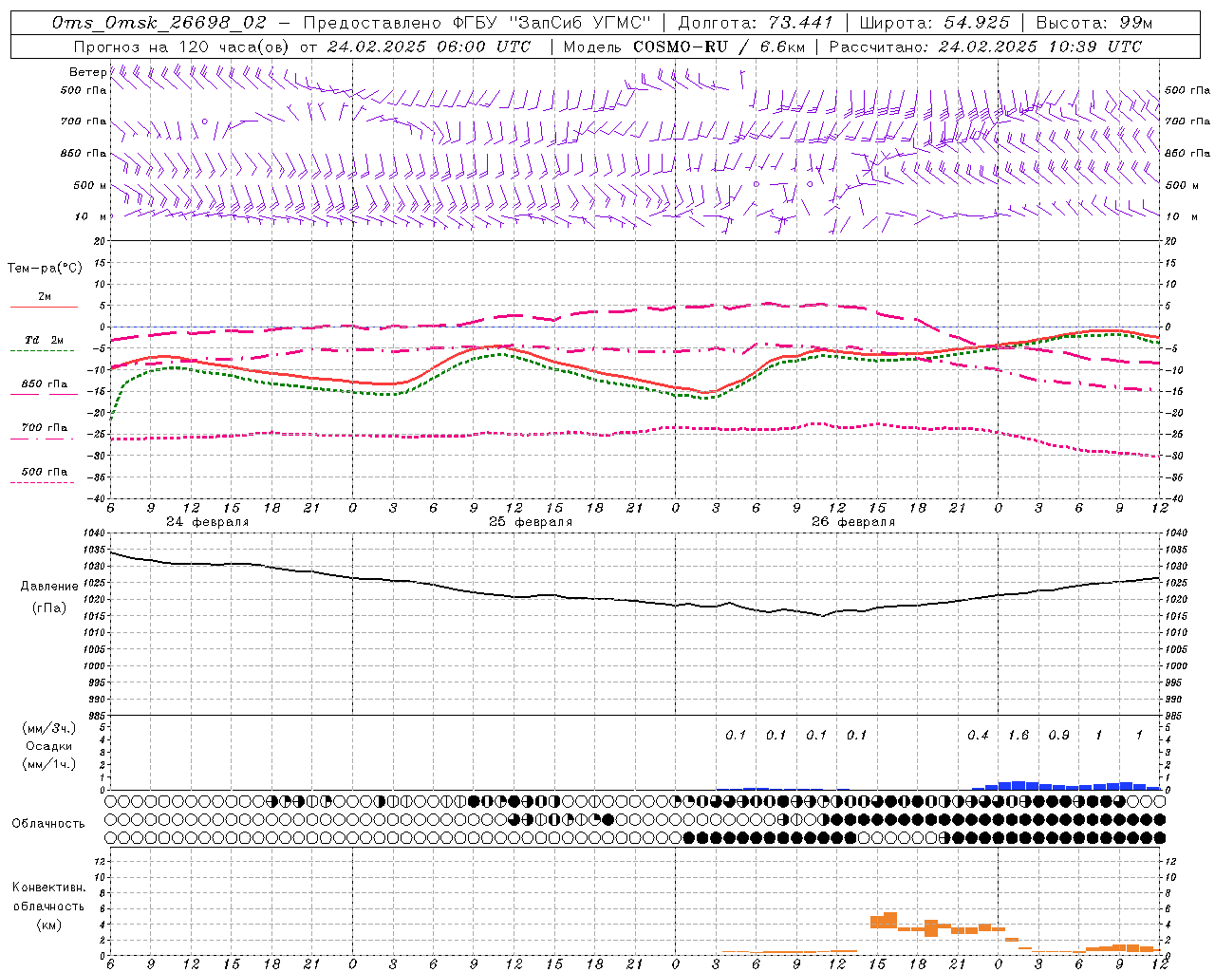Click the "26 февраля" date label
The width and height of the screenshot is (1215, 972).
coord(853,522)
